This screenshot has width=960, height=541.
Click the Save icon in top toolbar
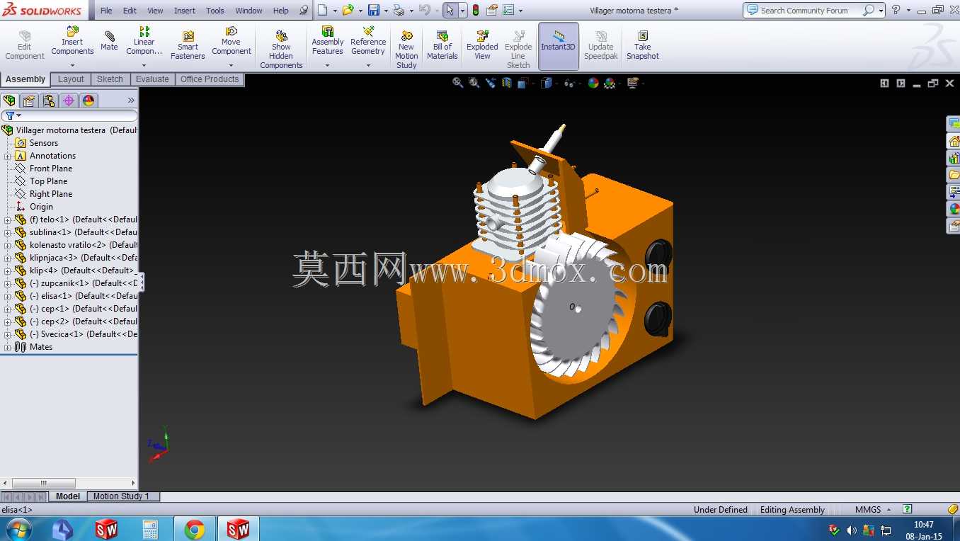[x=373, y=10]
